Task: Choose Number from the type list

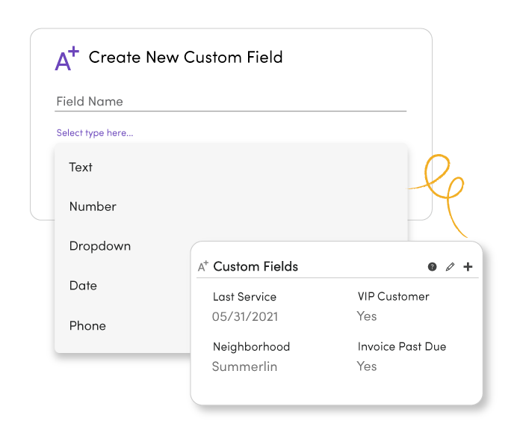Action: (93, 206)
